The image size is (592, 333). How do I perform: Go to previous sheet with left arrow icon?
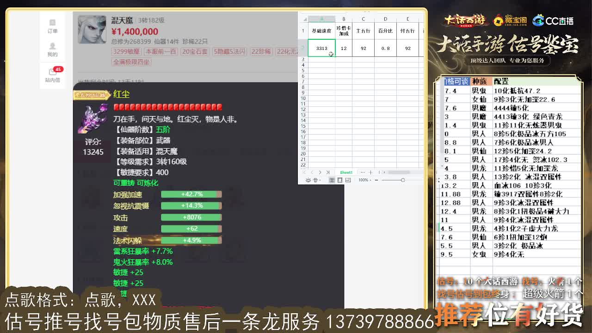[312, 172]
